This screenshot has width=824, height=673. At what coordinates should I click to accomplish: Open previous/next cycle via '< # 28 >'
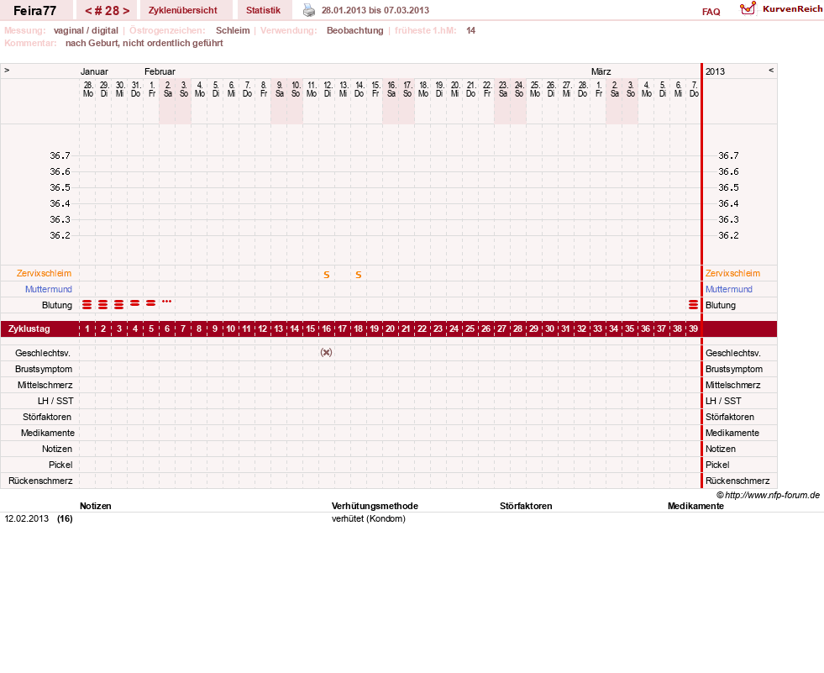tap(107, 11)
